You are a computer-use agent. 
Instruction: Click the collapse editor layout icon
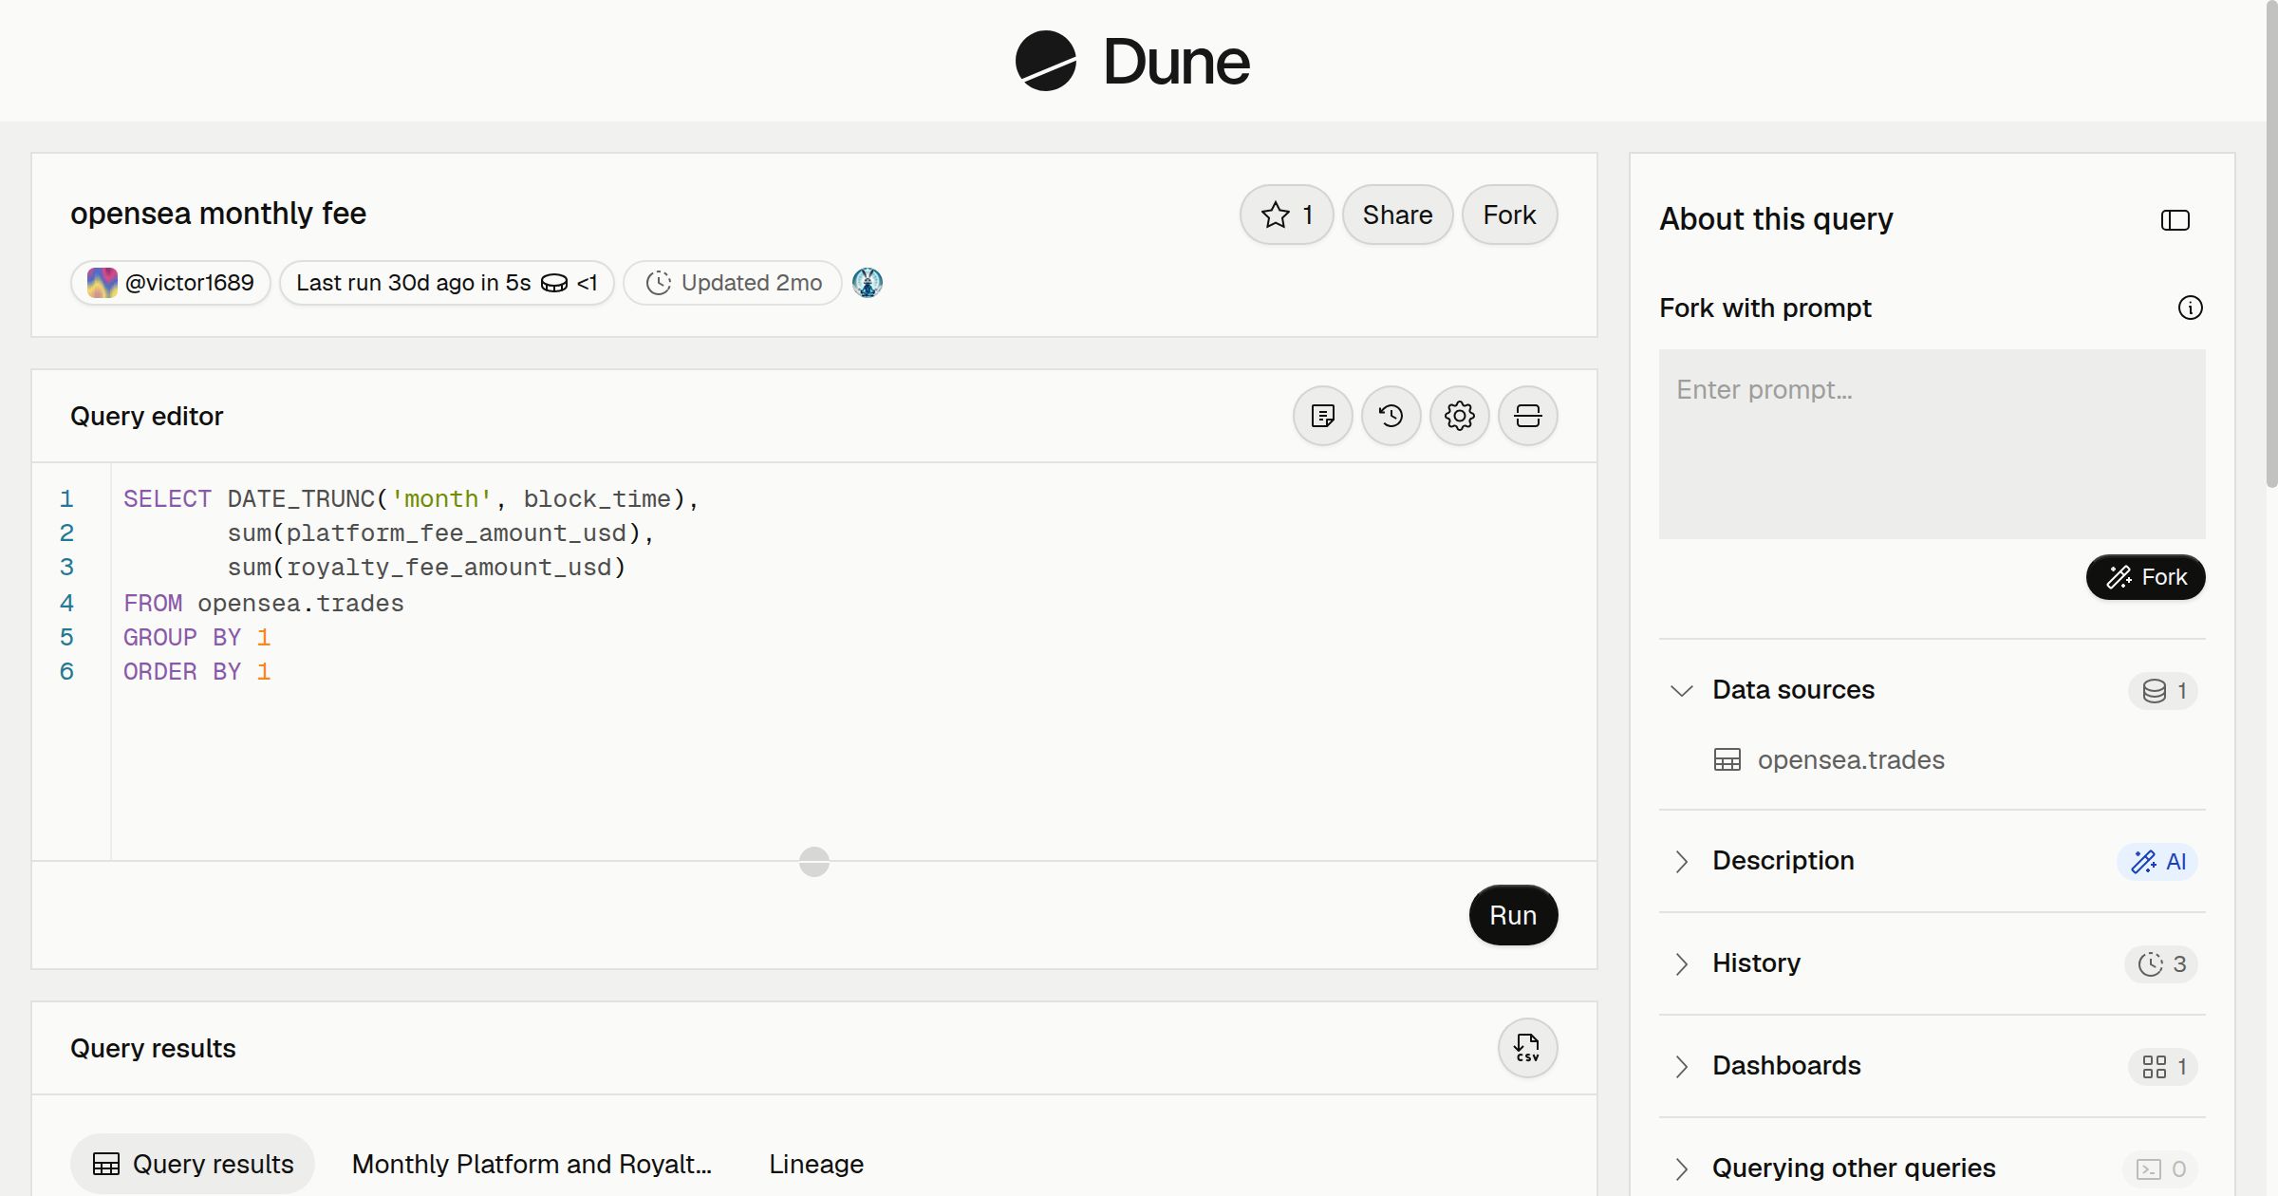pos(1527,416)
